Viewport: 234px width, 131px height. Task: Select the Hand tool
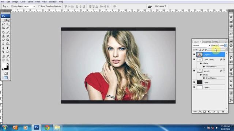coord(3,60)
